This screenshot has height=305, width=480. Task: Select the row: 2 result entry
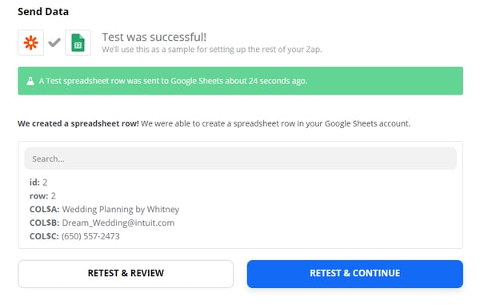42,195
